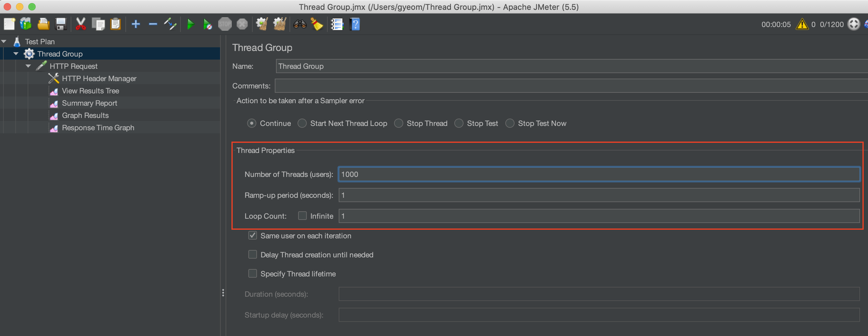This screenshot has width=868, height=336.
Task: Collapse the Thread Group tree arrow
Action: coord(16,54)
